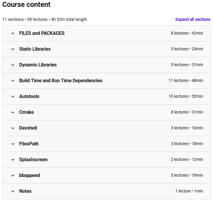This screenshot has height=202, width=213.
Task: Click the chevron icon beside Static Libraries
Action: click(x=13, y=49)
